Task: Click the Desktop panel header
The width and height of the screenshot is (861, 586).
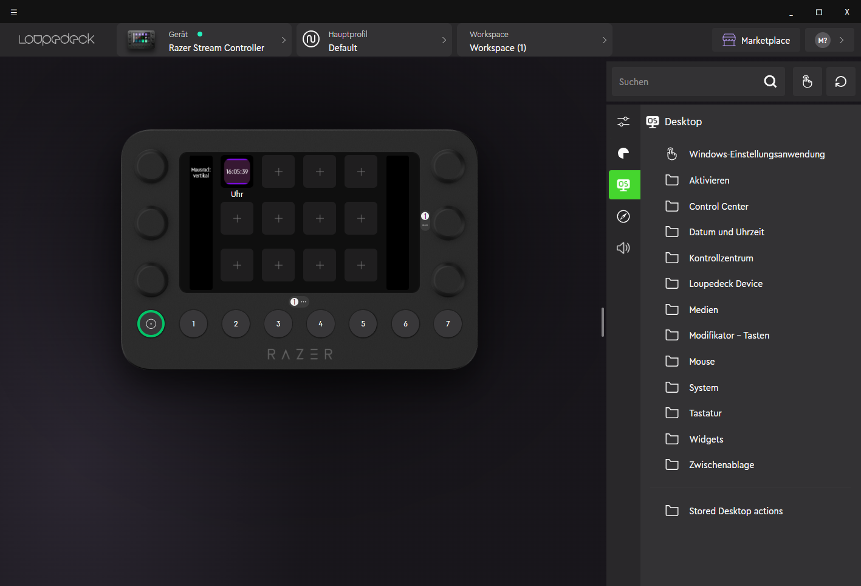Action: tap(674, 122)
